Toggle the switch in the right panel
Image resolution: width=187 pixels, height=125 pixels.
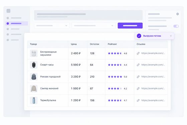click(x=176, y=26)
